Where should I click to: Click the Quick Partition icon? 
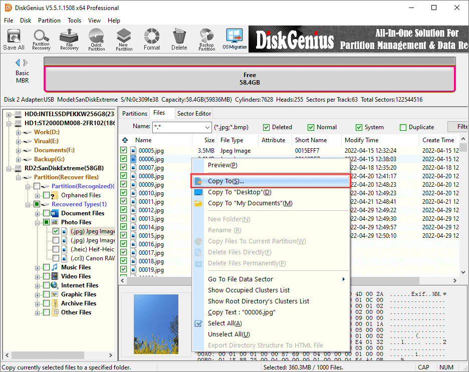[x=96, y=39]
